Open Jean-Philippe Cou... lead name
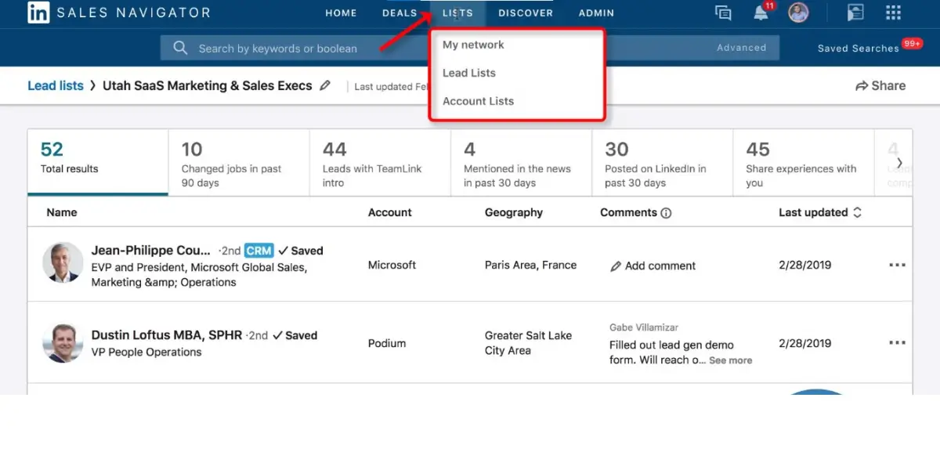Viewport: 940px width, 470px height. pyautogui.click(x=151, y=251)
